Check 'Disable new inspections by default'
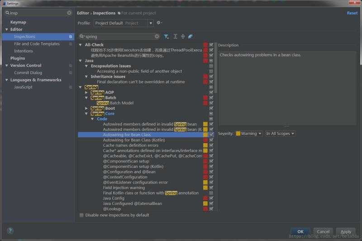 (x=81, y=215)
